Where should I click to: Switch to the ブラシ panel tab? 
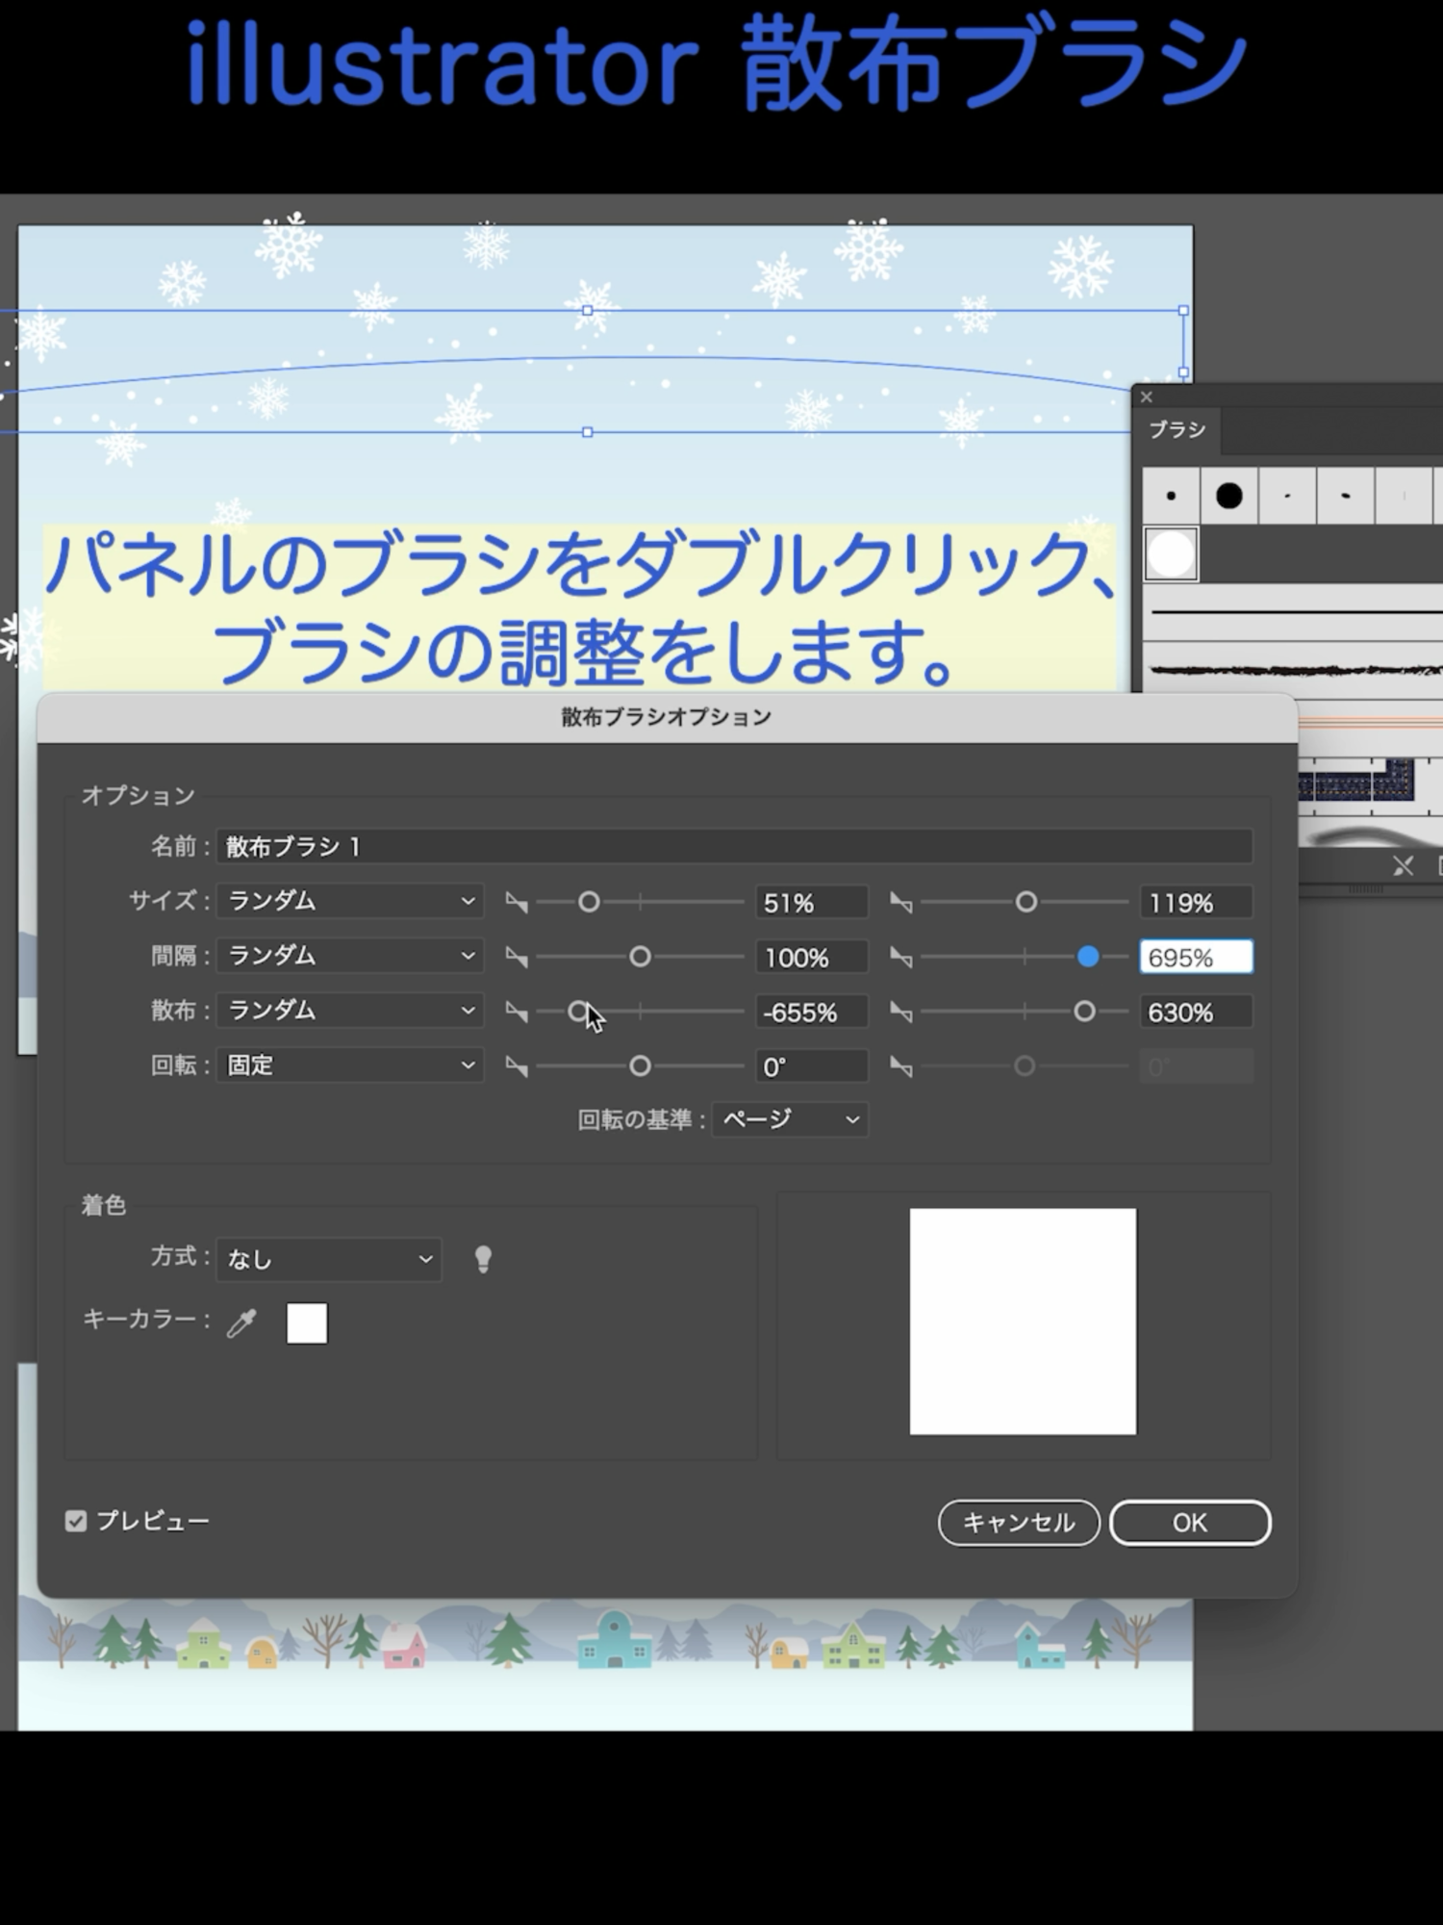[1177, 430]
